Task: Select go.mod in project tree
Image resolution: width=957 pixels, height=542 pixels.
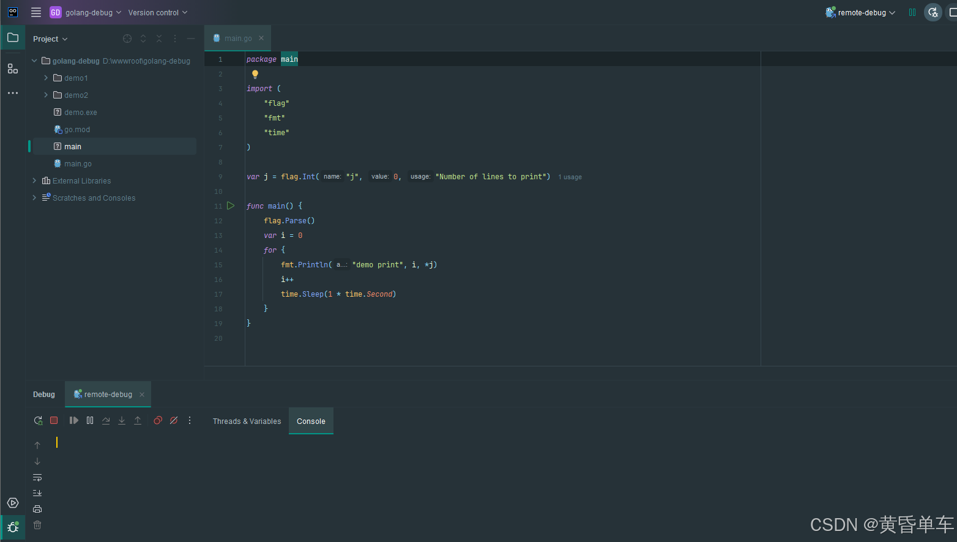Action: click(x=77, y=129)
